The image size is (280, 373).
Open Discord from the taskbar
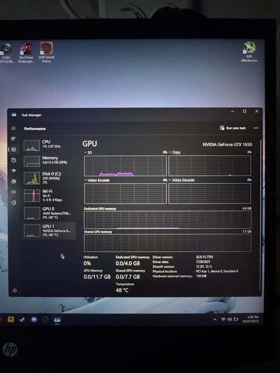click(x=34, y=320)
